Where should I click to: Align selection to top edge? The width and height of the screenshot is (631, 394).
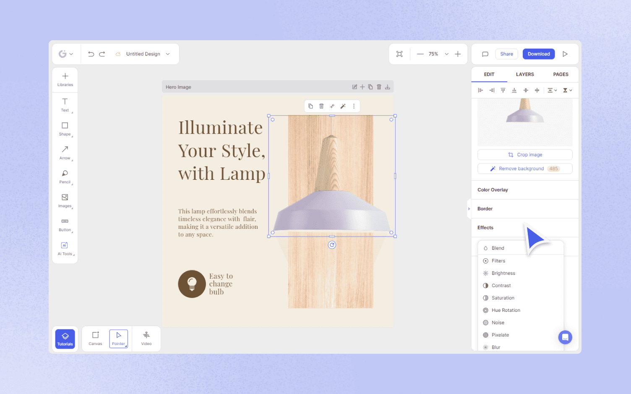click(503, 91)
